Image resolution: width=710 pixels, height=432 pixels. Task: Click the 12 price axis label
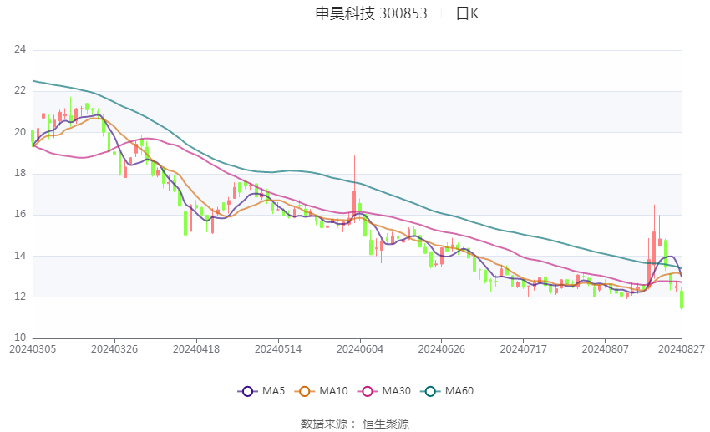pos(20,297)
